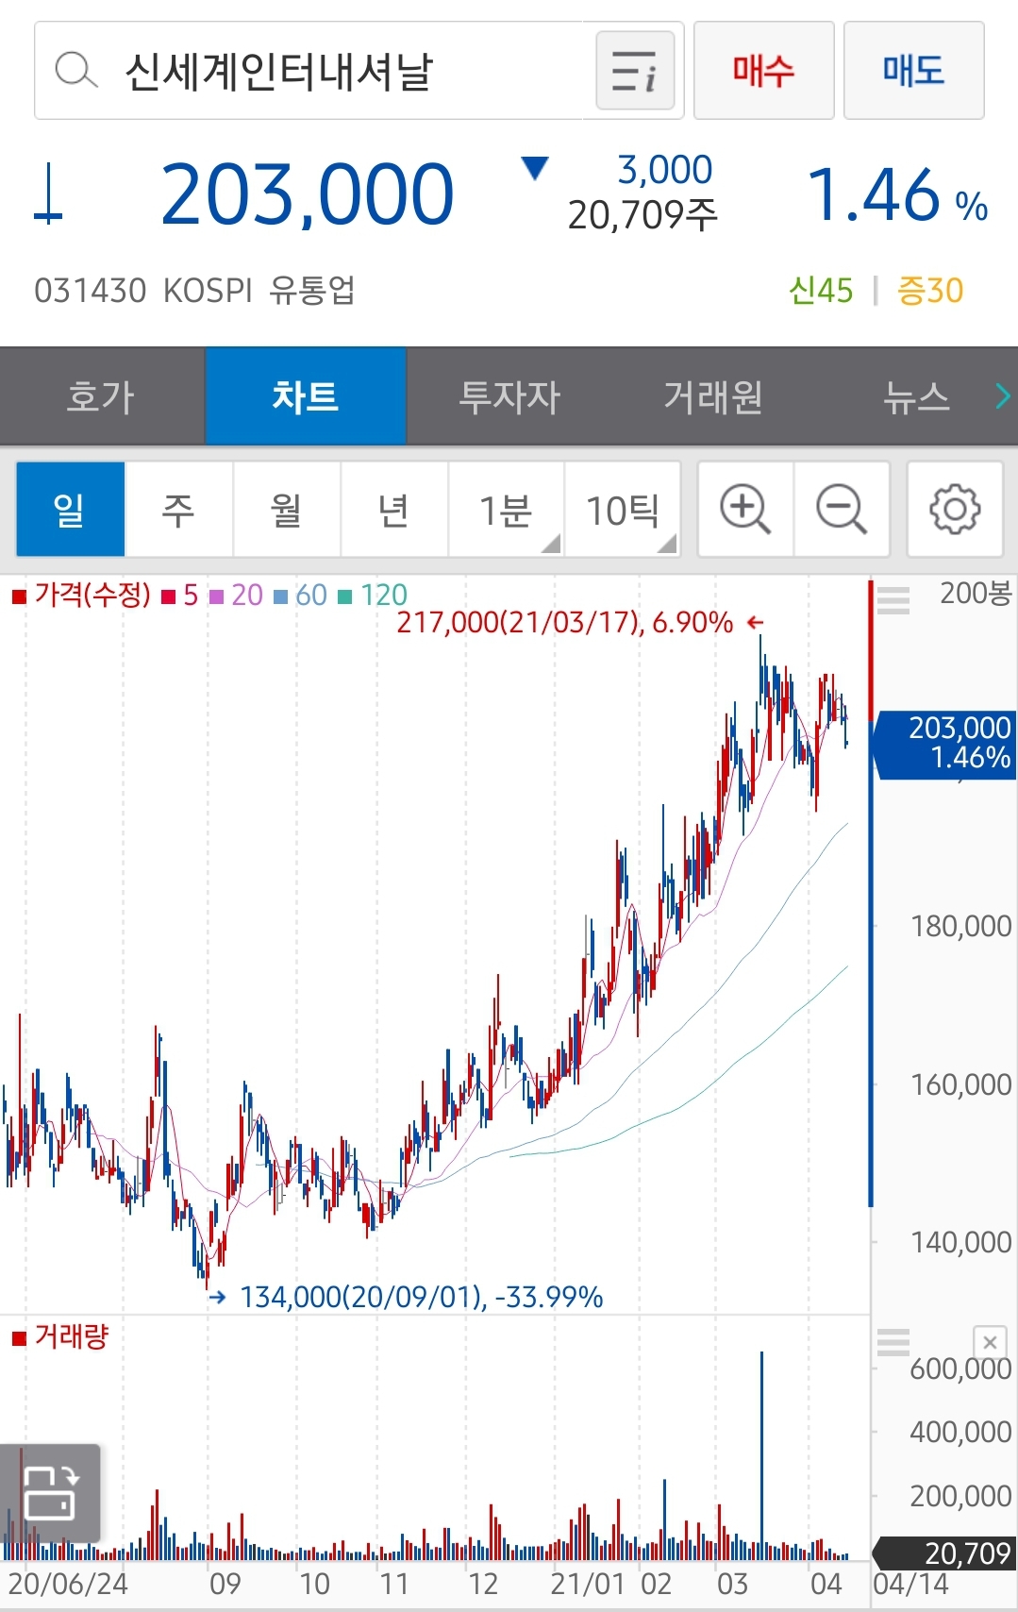1018x1612 pixels.
Task: Open the 거래원 tab
Action: (713, 396)
